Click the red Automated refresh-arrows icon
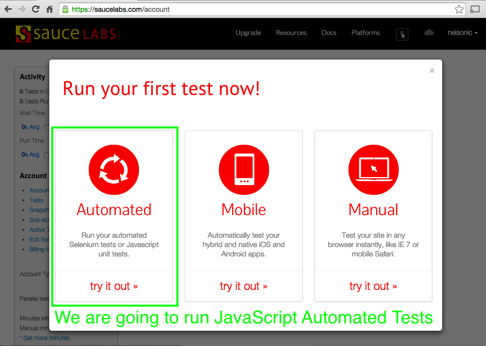The height and width of the screenshot is (346, 486). pyautogui.click(x=114, y=170)
